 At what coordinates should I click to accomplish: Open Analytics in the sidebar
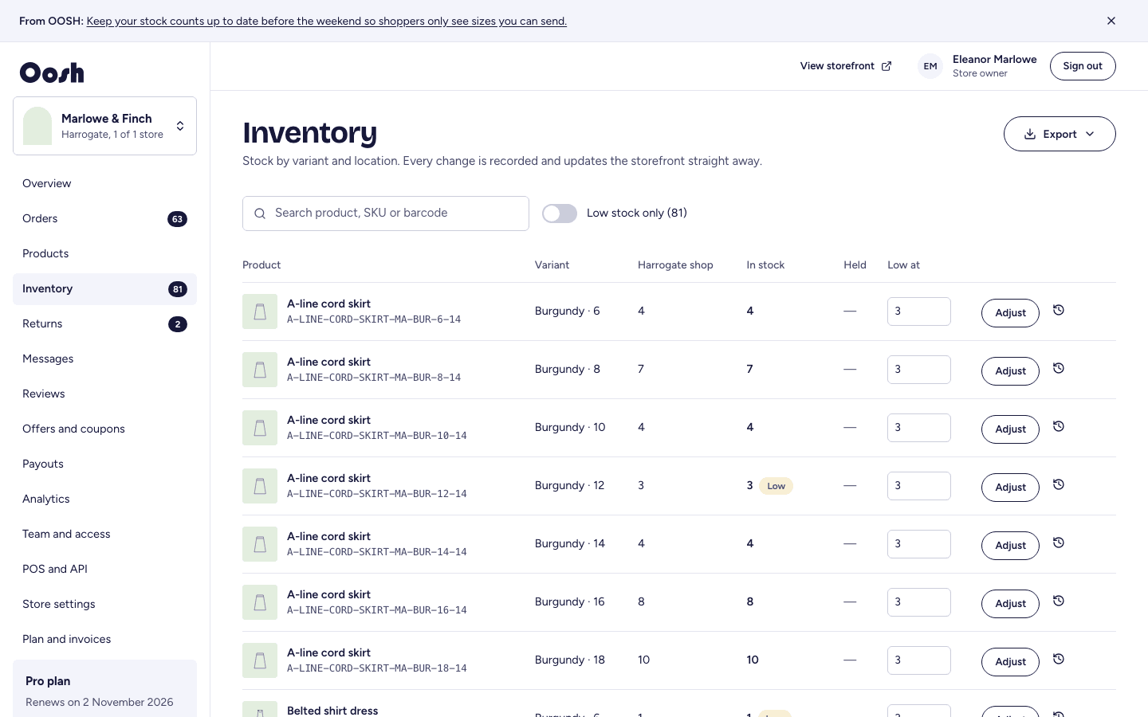tap(104, 499)
